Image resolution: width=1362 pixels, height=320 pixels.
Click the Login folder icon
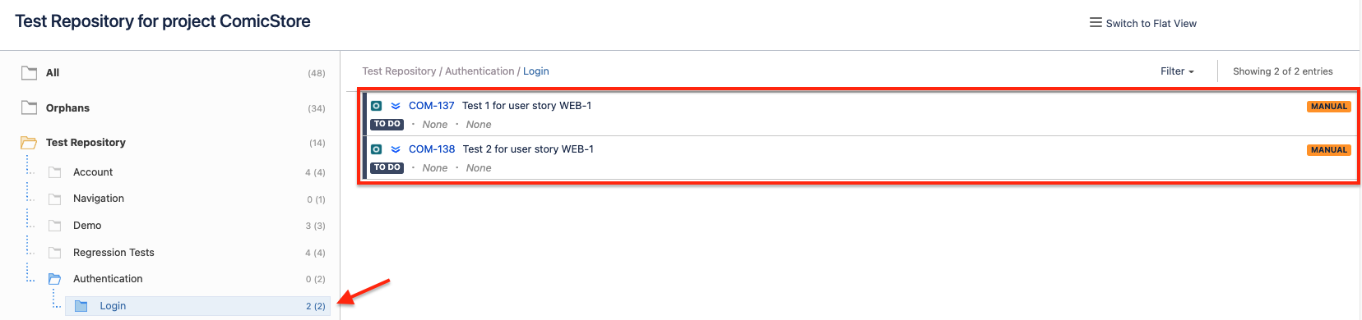pos(81,306)
